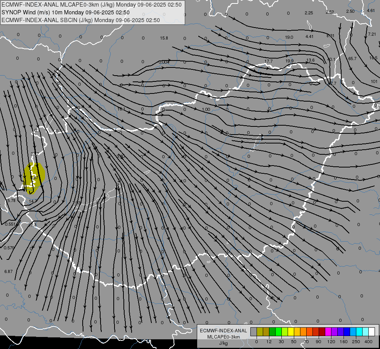Select the red swatch left of 90
Viewport: 380px width, 349px height.
(316, 332)
